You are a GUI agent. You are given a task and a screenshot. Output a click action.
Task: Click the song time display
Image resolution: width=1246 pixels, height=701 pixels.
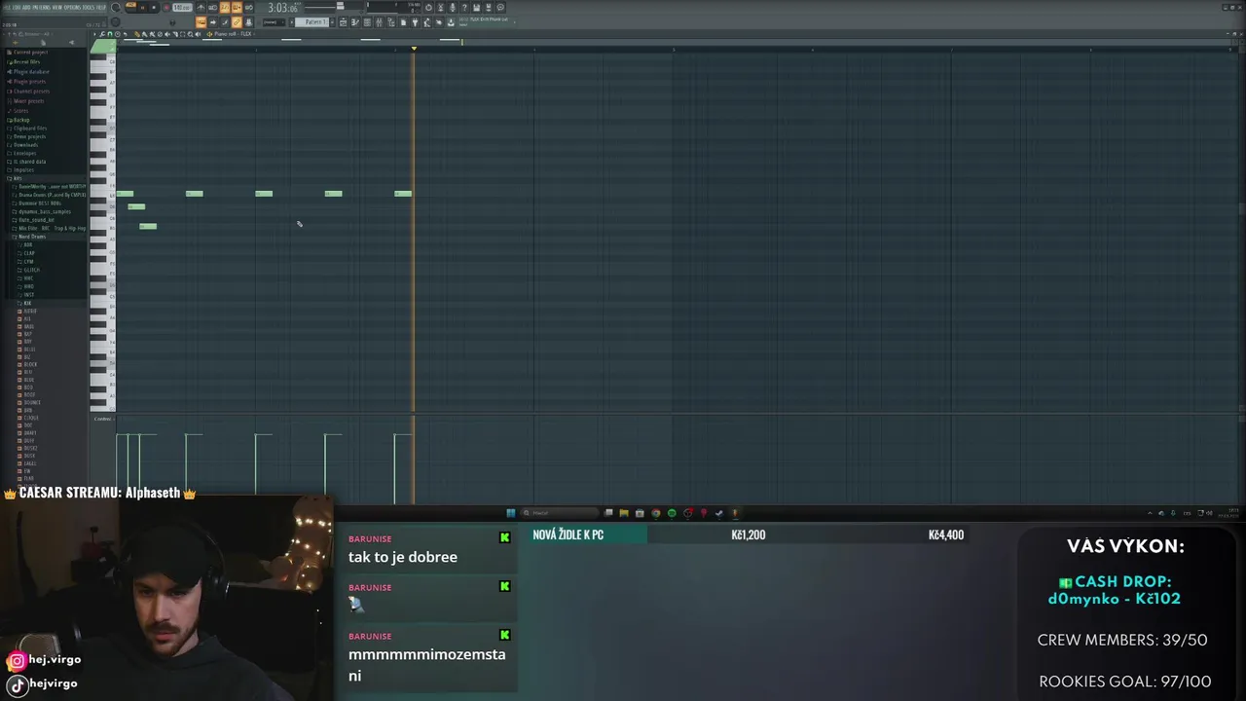[282, 8]
